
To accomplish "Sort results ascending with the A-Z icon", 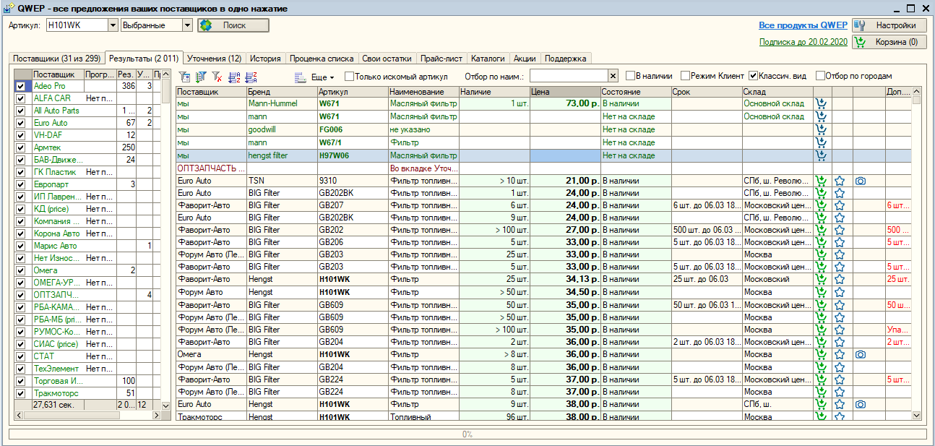I will [x=234, y=77].
